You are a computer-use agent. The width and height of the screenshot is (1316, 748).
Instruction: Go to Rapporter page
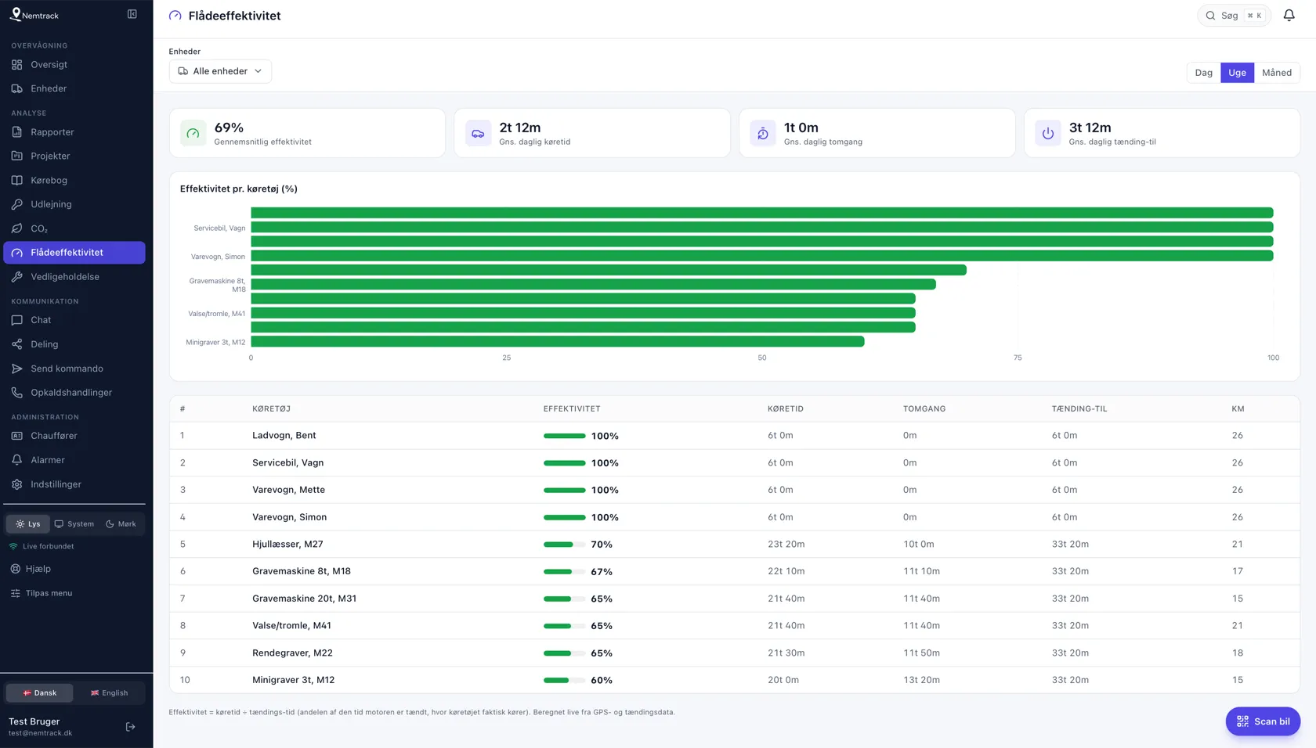(x=74, y=132)
